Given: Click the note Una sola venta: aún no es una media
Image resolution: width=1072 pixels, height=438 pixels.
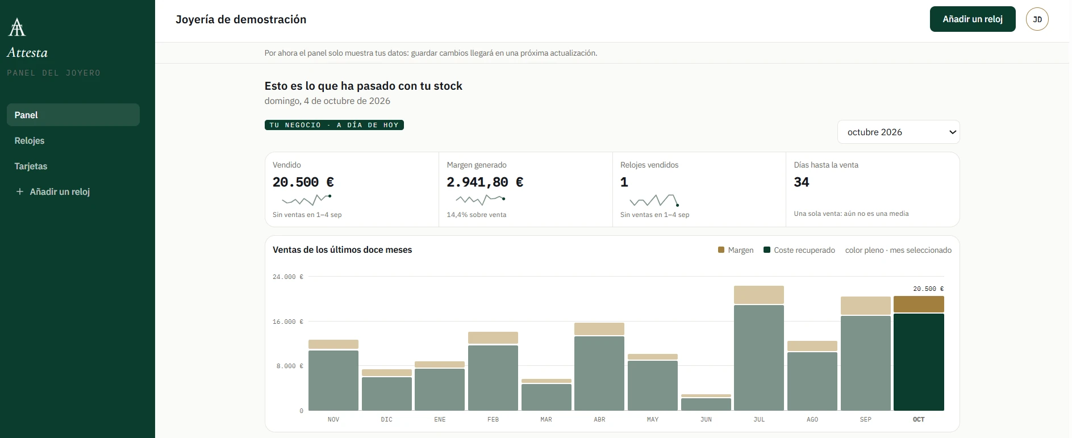Looking at the screenshot, I should click(851, 214).
